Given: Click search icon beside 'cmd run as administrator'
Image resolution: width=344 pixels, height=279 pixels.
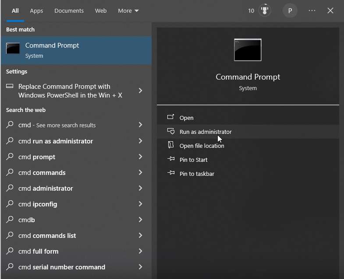Looking at the screenshot, I should tap(10, 141).
